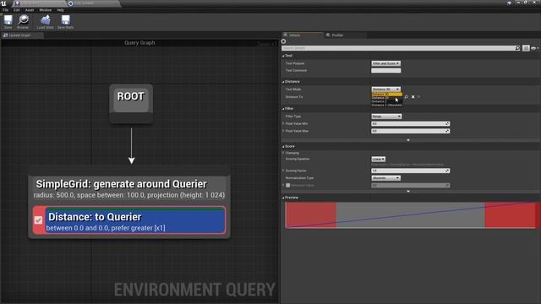
Task: Show advanced Score options arrow
Action: (x=408, y=192)
